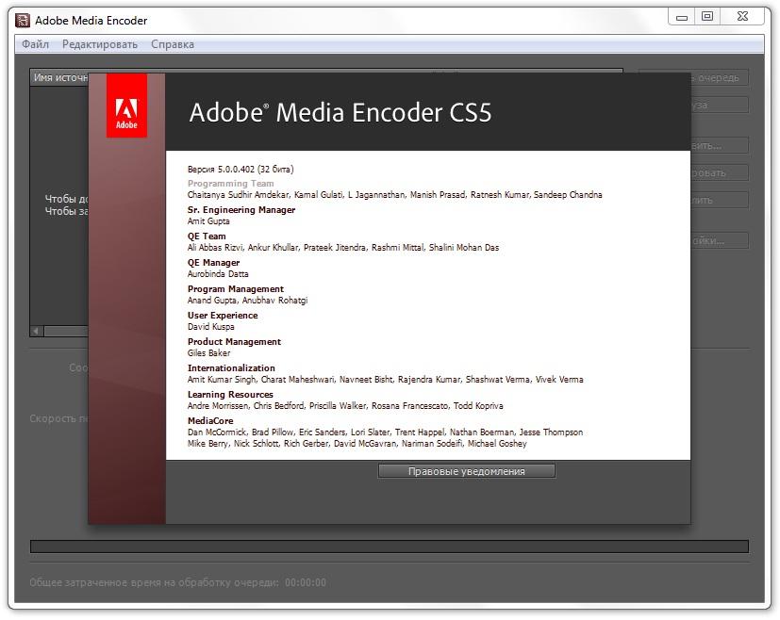780x620 pixels.
Task: Click the Learning Resources heading
Action: (x=230, y=394)
